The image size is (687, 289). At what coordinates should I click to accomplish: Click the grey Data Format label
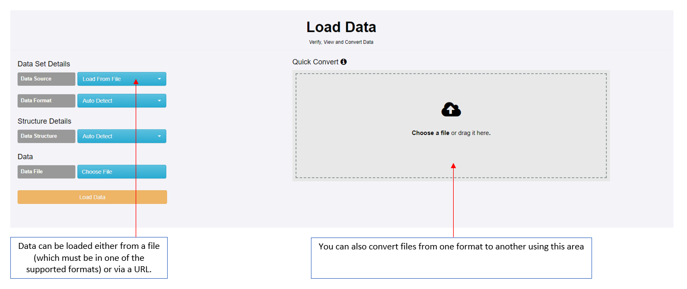pyautogui.click(x=46, y=101)
